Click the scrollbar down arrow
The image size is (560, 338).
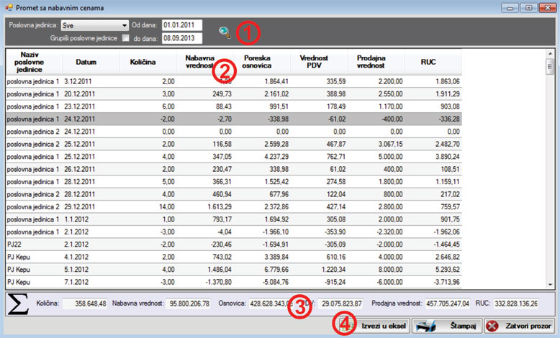click(x=550, y=285)
